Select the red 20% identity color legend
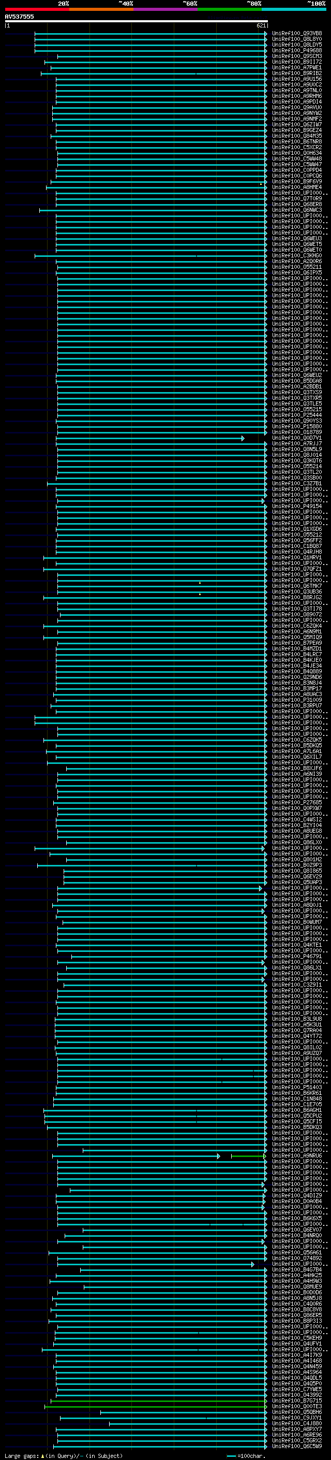The width and height of the screenshot is (331, 1460). pyautogui.click(x=37, y=9)
